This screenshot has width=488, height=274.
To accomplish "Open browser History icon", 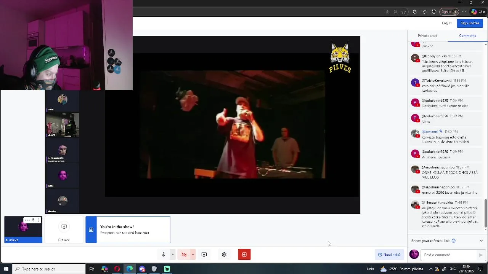I will click(434, 12).
